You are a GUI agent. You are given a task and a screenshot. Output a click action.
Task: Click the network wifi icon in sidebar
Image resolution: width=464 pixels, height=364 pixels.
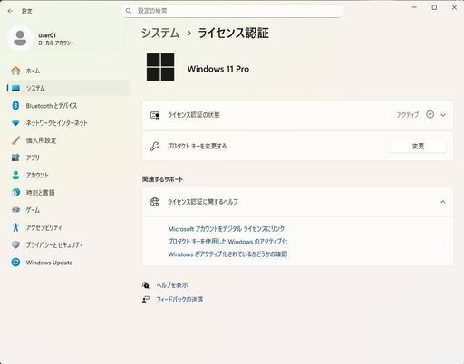coord(15,123)
